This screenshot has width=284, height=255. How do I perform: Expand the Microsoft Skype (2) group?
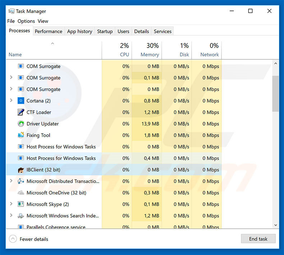point(11,204)
